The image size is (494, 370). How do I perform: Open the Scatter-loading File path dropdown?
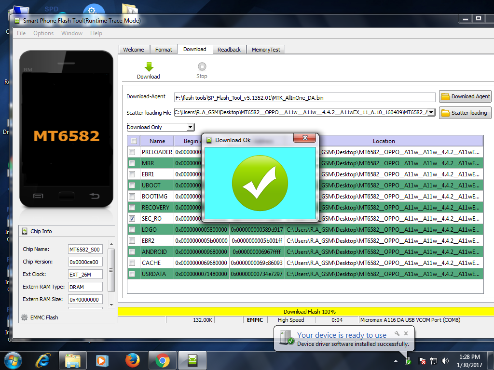pyautogui.click(x=431, y=112)
